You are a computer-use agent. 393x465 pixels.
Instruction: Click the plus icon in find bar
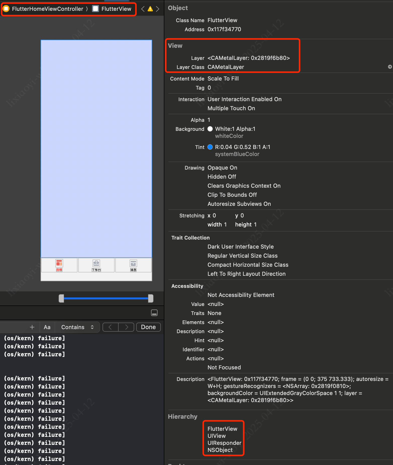[x=32, y=327]
